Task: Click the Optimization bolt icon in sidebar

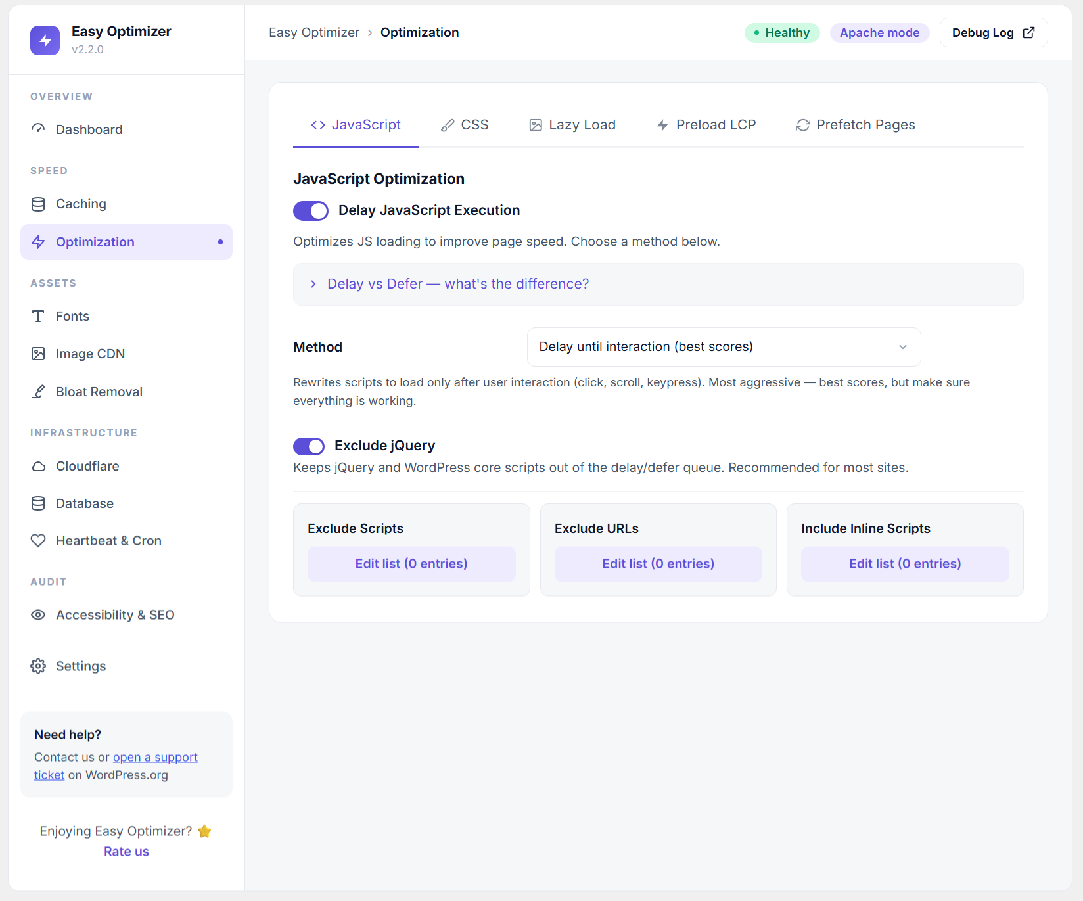Action: 38,242
